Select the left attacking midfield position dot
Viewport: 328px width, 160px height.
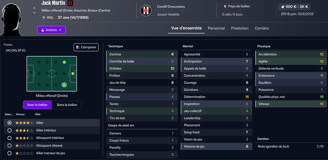[64, 62]
